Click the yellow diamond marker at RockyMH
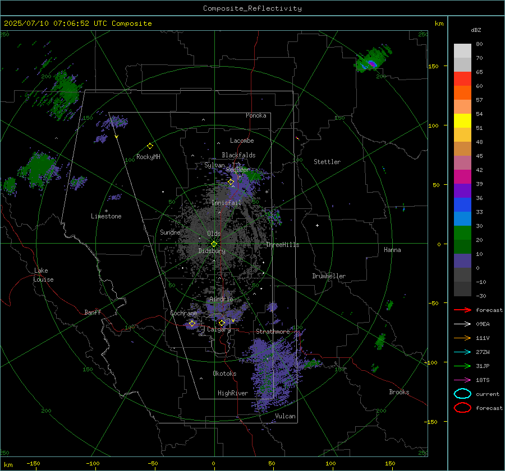 coord(150,146)
